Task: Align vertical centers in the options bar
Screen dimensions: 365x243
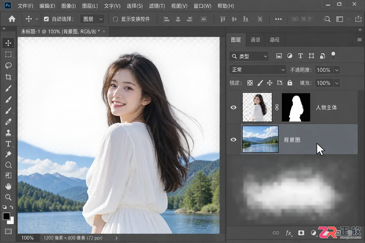Action: coord(234,19)
